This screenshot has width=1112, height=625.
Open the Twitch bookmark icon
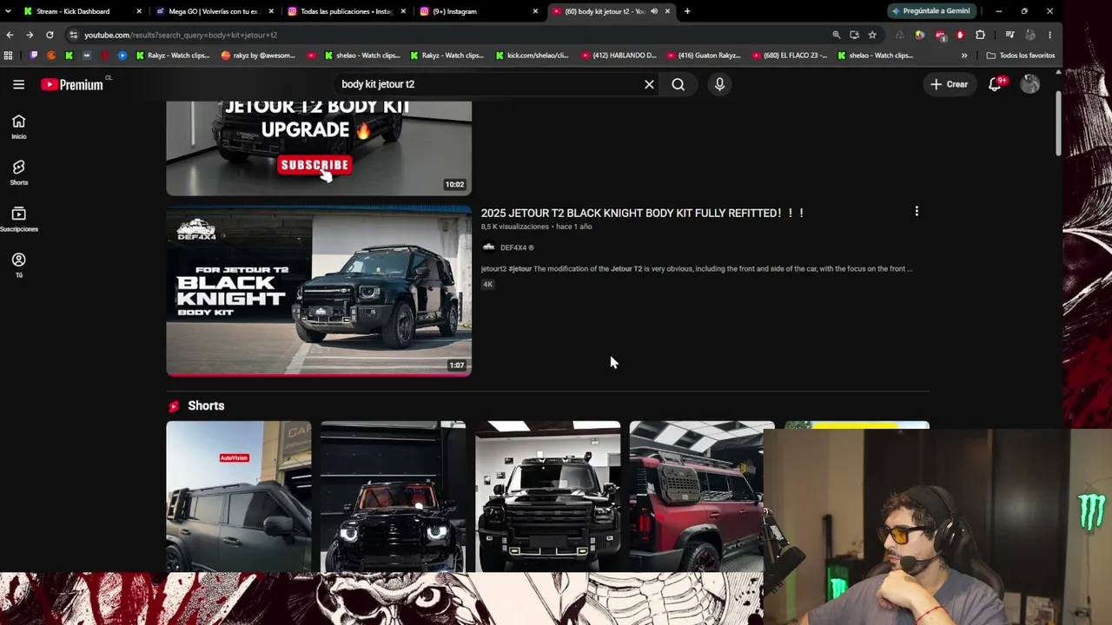(34, 56)
